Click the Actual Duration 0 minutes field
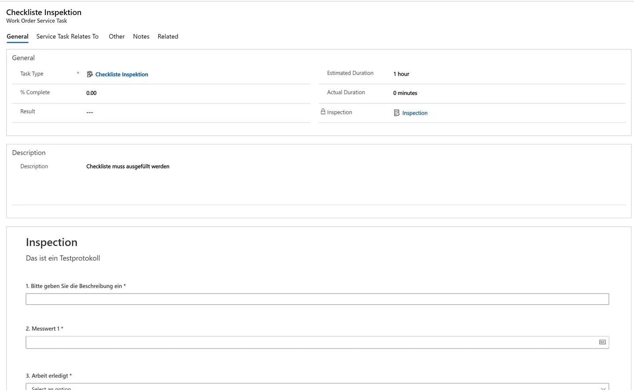This screenshot has height=390, width=634. click(x=405, y=93)
